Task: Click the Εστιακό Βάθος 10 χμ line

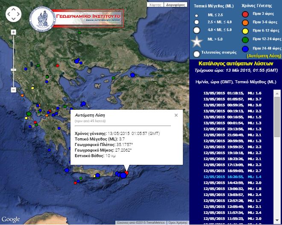Action: click(95, 156)
